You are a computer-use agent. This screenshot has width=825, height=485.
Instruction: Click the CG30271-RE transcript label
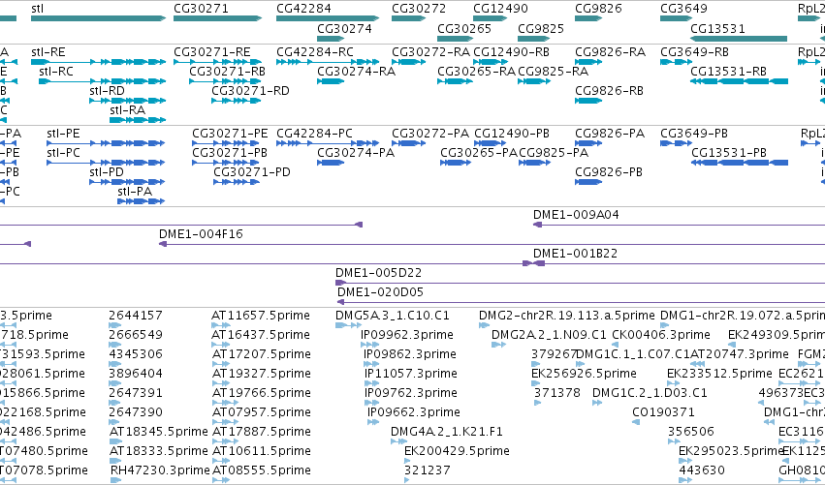click(x=212, y=52)
